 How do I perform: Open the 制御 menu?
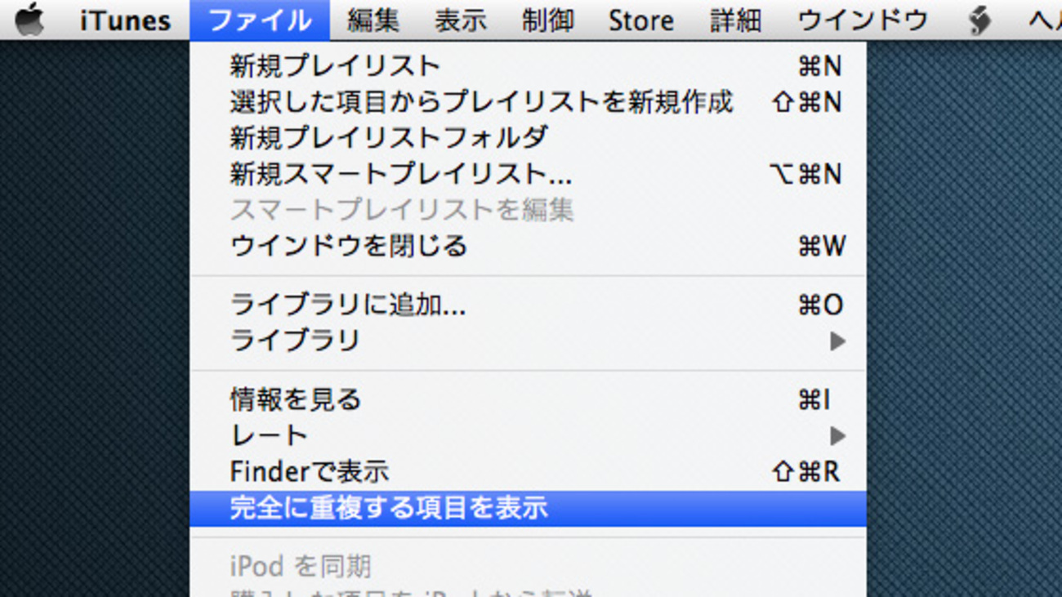click(547, 20)
